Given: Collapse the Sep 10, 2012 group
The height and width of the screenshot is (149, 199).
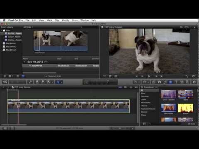Looking at the screenshot, I should 24,62.
